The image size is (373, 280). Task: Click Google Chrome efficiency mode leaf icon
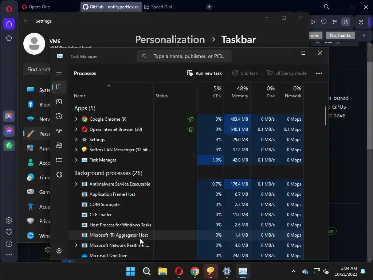pos(190,119)
